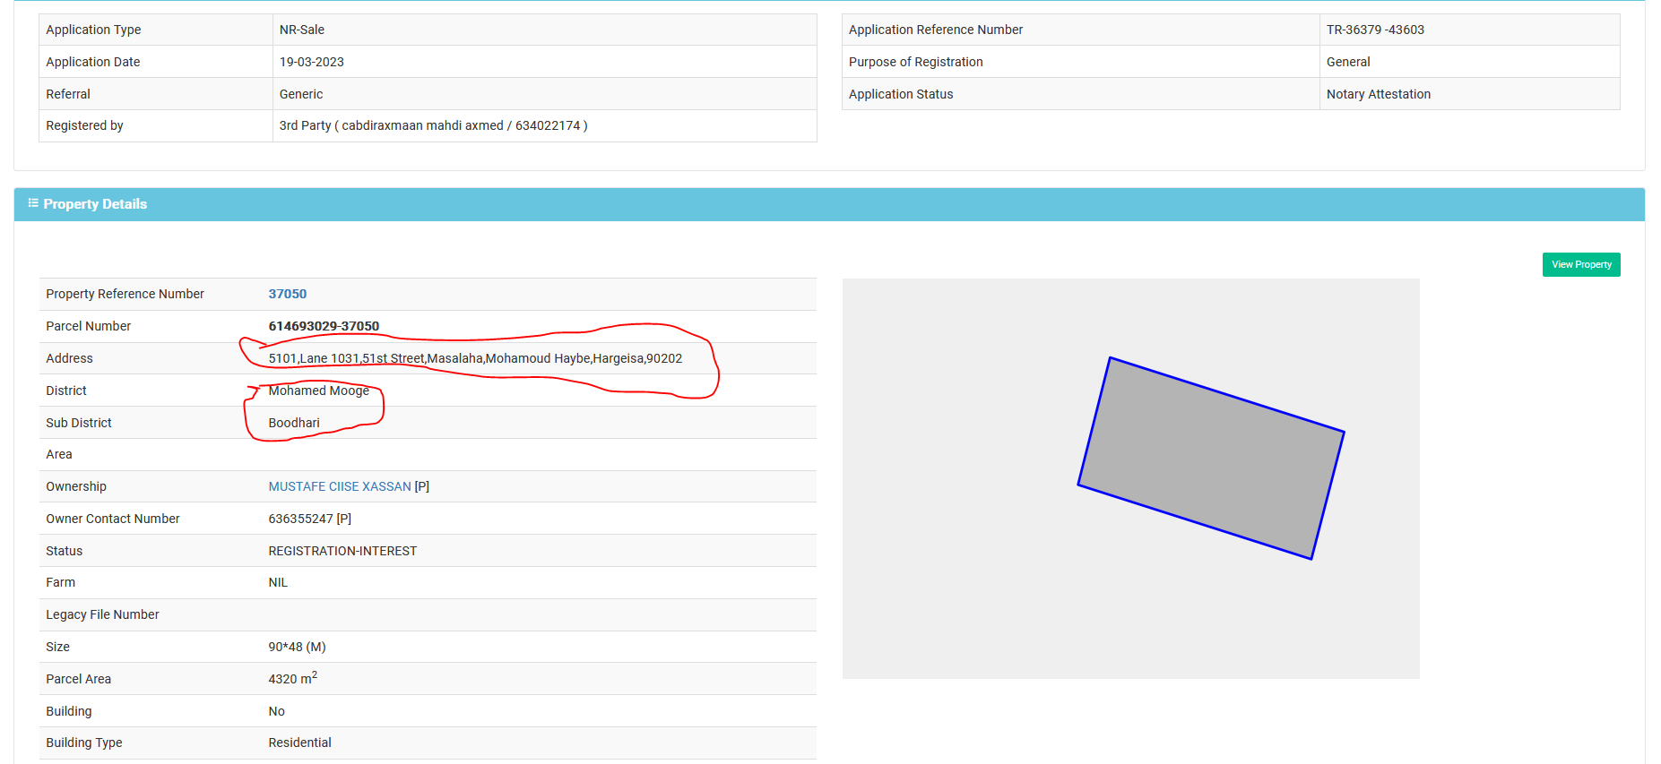Click the Property Details panel header
The height and width of the screenshot is (764, 1661).
829,204
